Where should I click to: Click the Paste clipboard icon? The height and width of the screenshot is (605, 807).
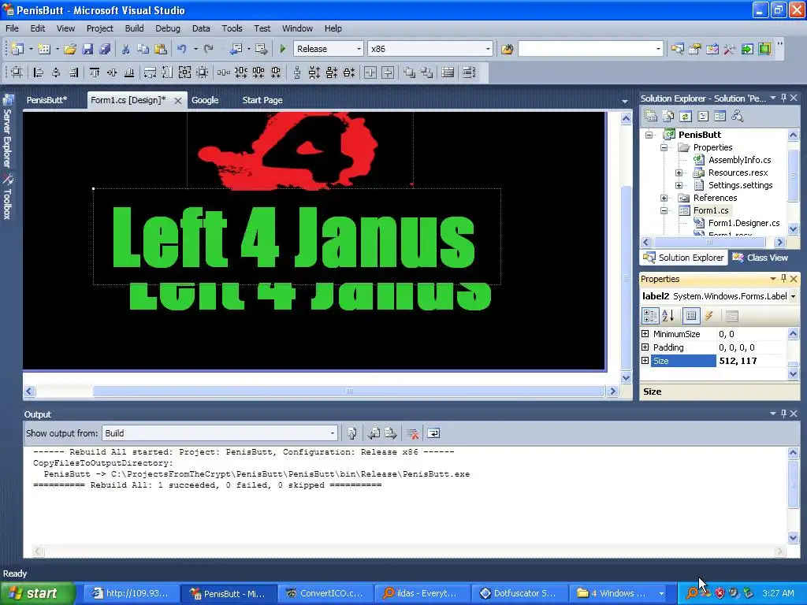point(161,49)
